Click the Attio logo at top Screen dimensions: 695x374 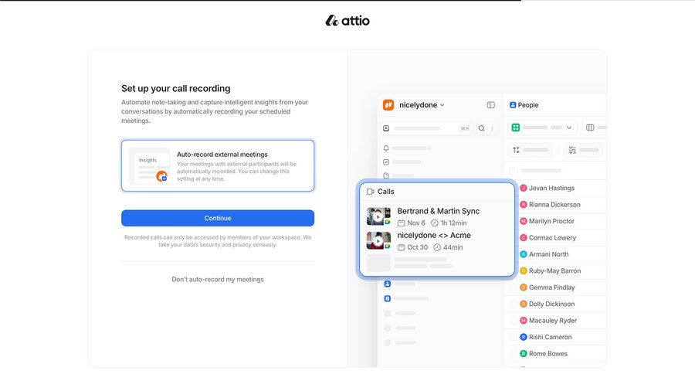(x=347, y=21)
